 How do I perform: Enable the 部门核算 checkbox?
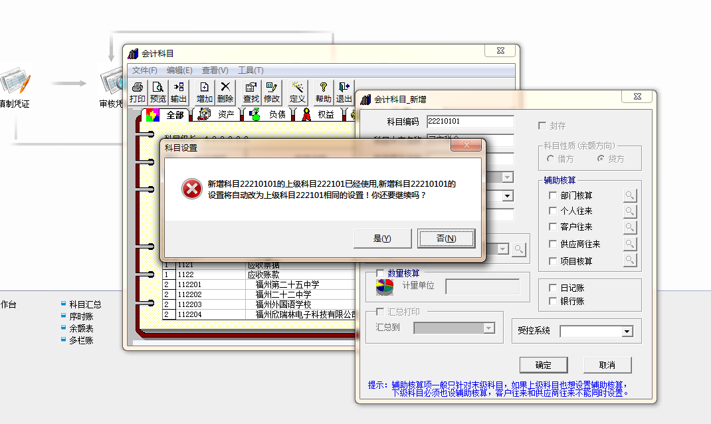click(x=553, y=195)
